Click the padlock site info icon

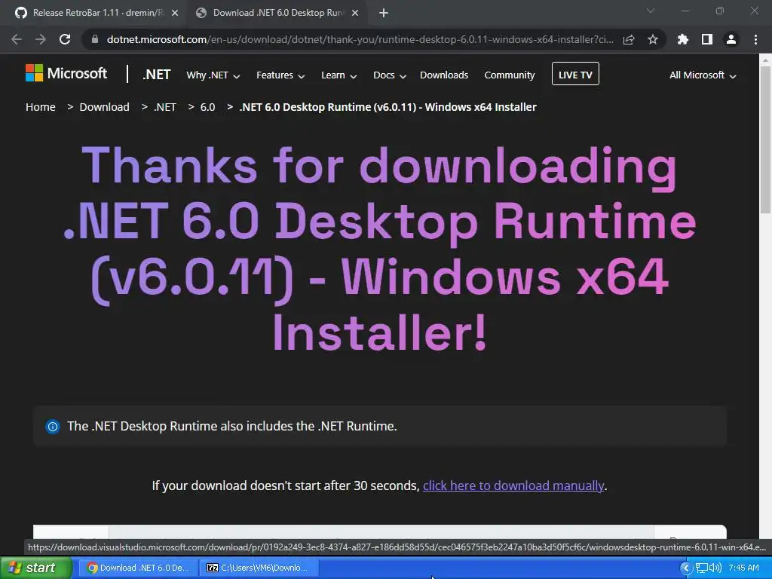point(95,39)
